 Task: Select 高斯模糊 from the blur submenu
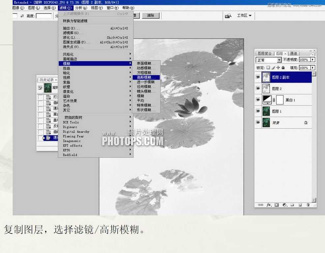point(147,77)
